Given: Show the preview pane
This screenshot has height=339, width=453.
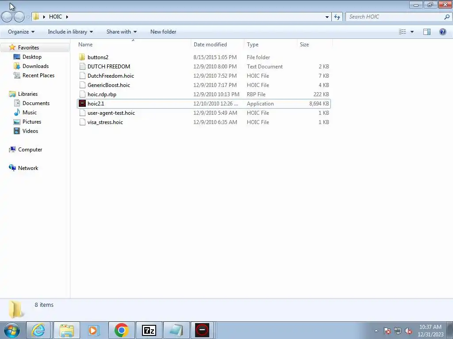Looking at the screenshot, I should [427, 32].
